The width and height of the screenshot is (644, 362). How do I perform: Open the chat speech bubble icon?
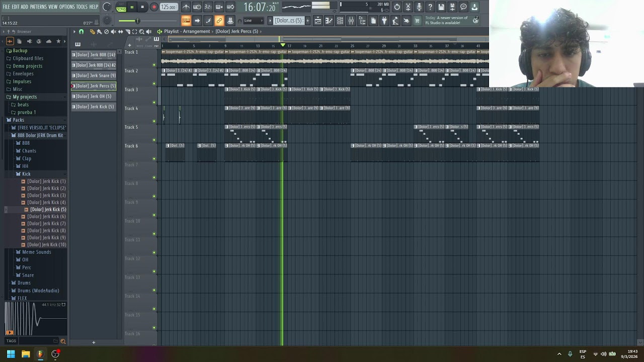(x=463, y=7)
